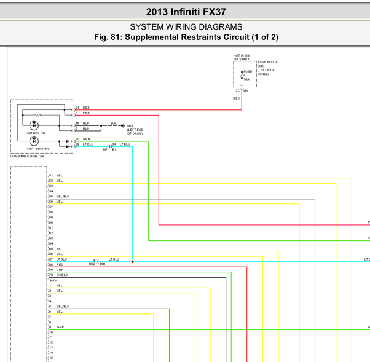This screenshot has width=370, height=362.
Task: Click pin '51 YEL' label
Action: pos(56,176)
